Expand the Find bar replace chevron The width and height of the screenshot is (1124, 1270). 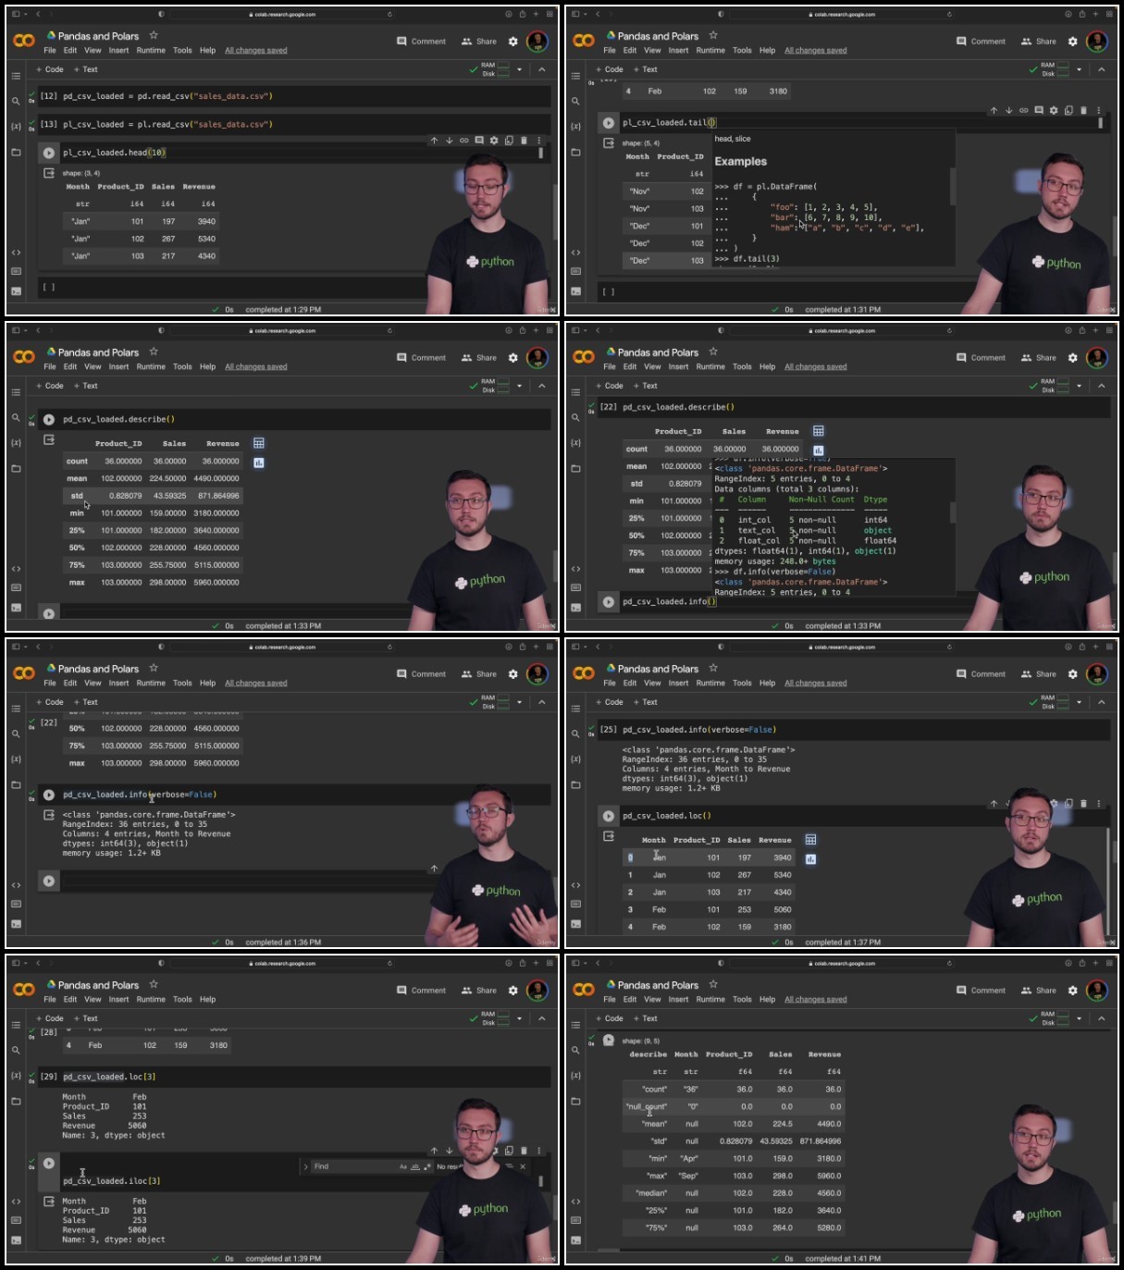[305, 1166]
